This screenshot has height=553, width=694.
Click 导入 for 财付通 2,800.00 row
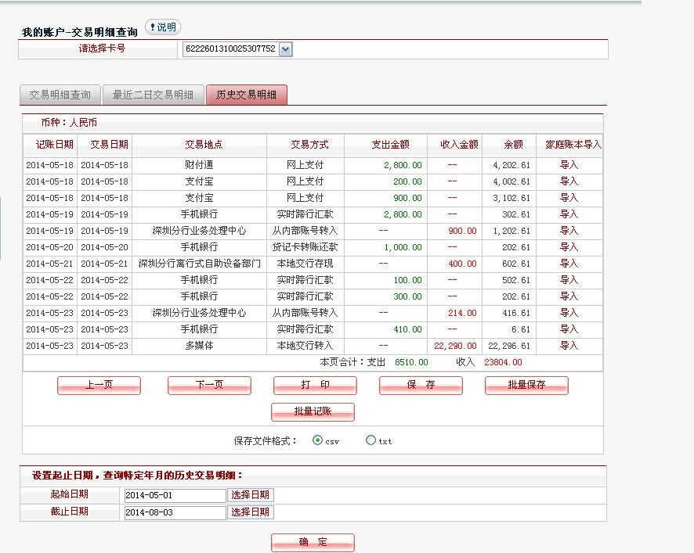click(569, 165)
